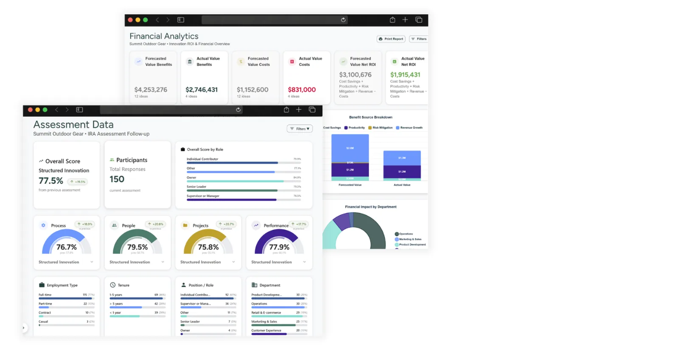
Task: Click Actual Value Benefits bank icon
Action: tap(190, 62)
